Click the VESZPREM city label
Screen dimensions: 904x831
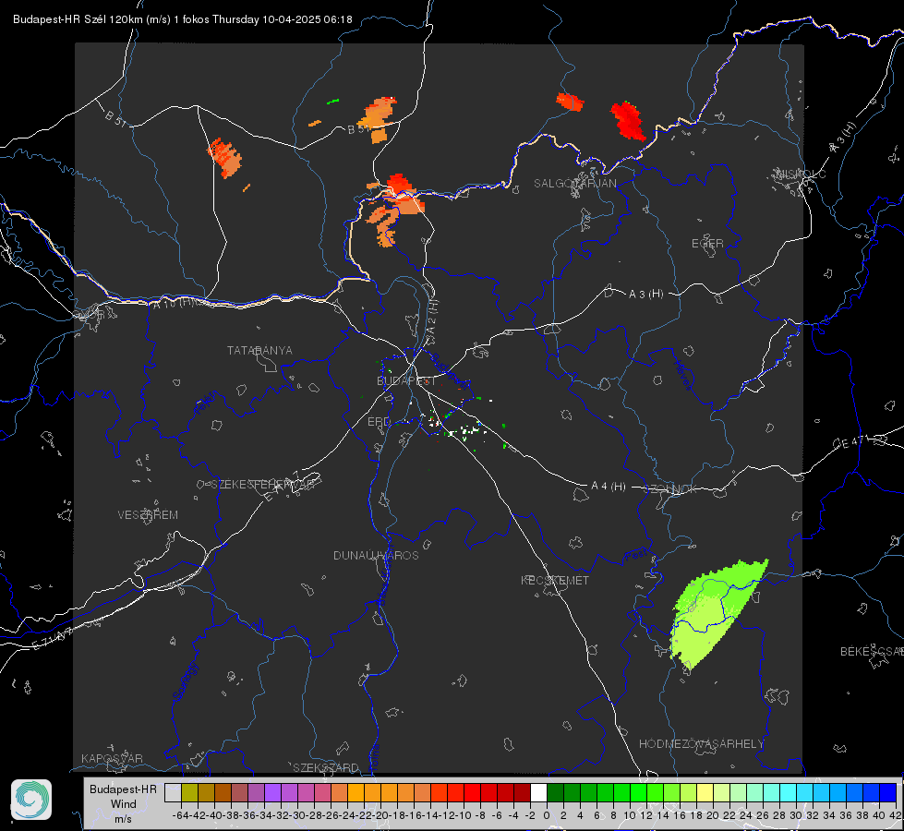click(148, 515)
